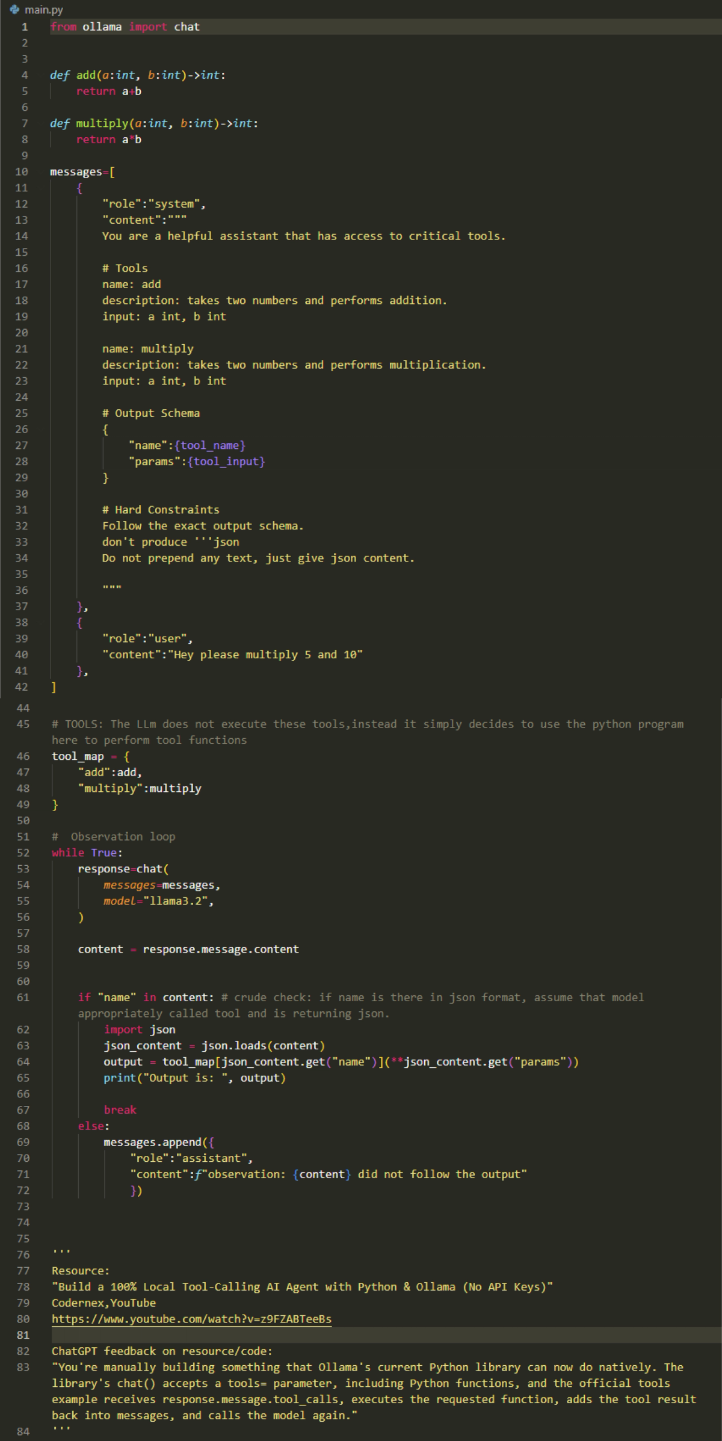Screen dimensions: 722x1441
Task: Click line number 52 beside while True
Action: [x=23, y=853]
